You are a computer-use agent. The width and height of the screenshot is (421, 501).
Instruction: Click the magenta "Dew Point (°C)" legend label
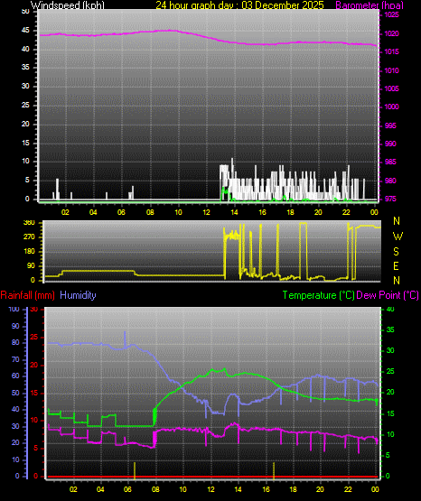coord(388,295)
